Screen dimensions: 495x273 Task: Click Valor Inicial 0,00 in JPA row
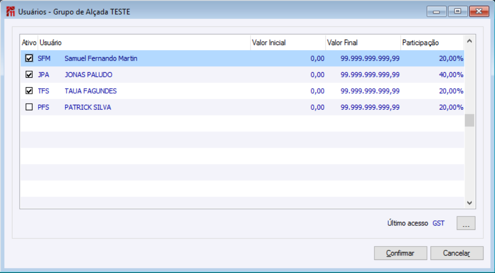[317, 75]
